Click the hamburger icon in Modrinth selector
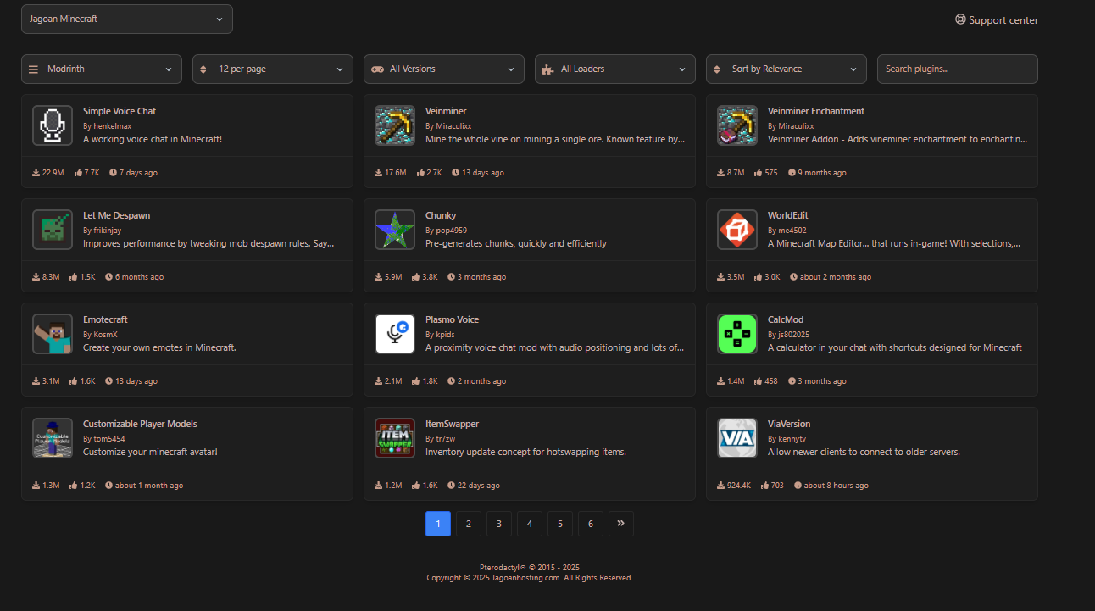This screenshot has width=1095, height=611. tap(34, 69)
